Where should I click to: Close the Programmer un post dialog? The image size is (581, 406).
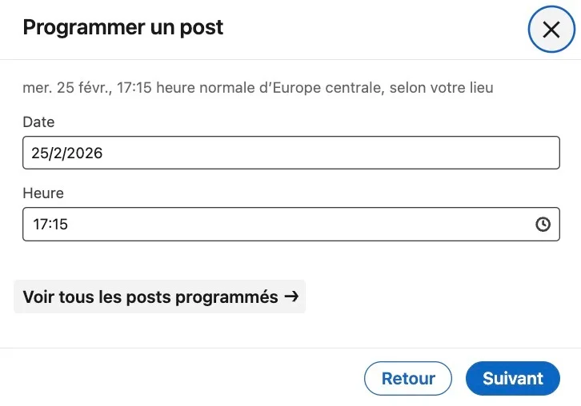(551, 30)
